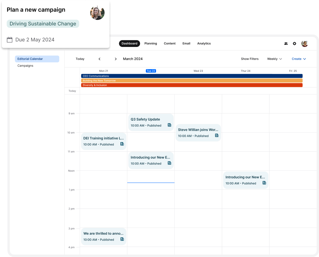
Task: Open the settings gear icon
Action: point(294,43)
